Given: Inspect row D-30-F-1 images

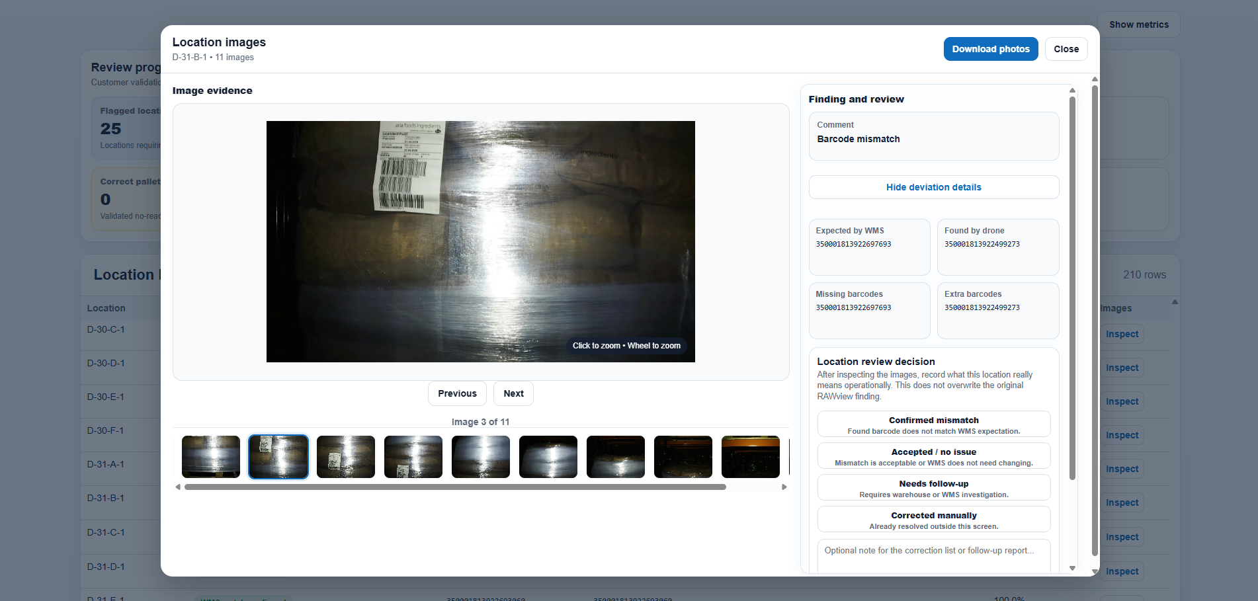Looking at the screenshot, I should coord(1122,436).
